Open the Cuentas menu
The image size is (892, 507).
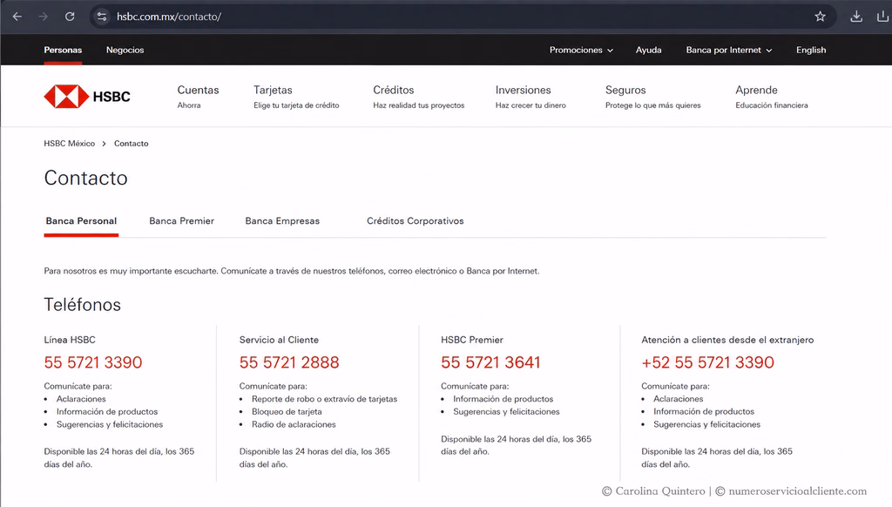[x=198, y=90]
